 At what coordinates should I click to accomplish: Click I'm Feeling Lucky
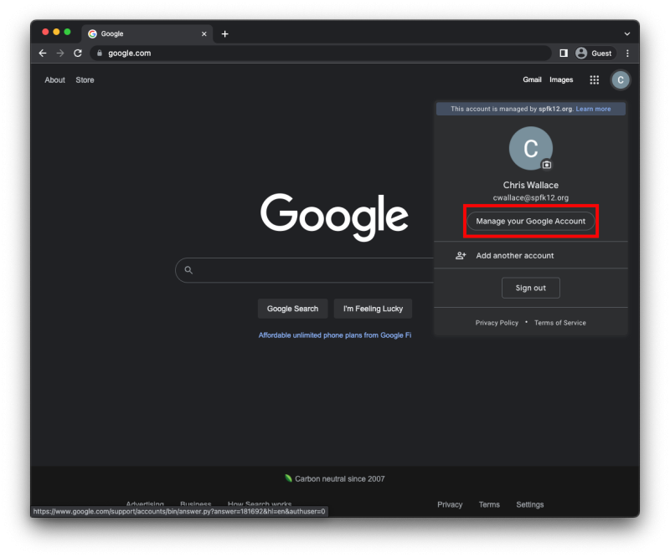[x=373, y=308]
